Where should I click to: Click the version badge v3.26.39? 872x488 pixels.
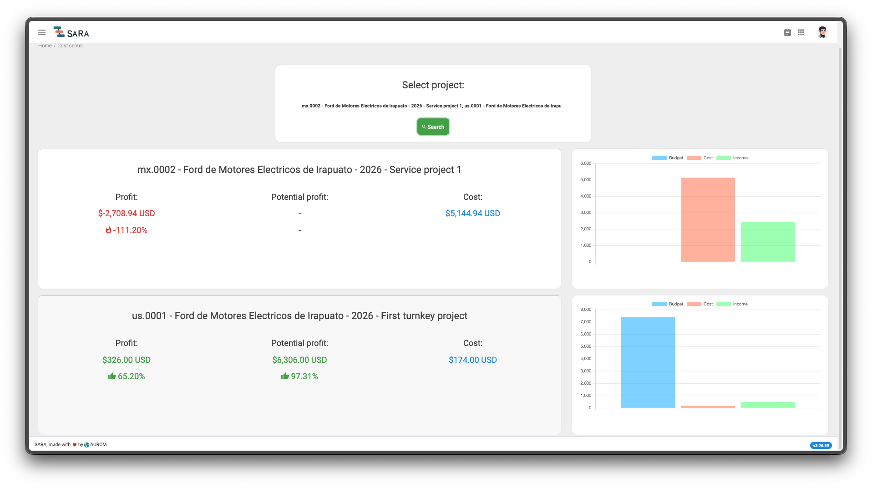point(821,446)
